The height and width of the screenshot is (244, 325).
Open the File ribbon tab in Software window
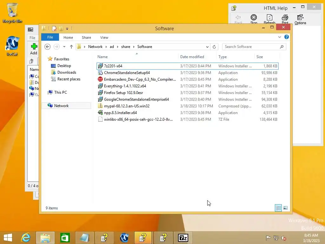click(x=50, y=37)
